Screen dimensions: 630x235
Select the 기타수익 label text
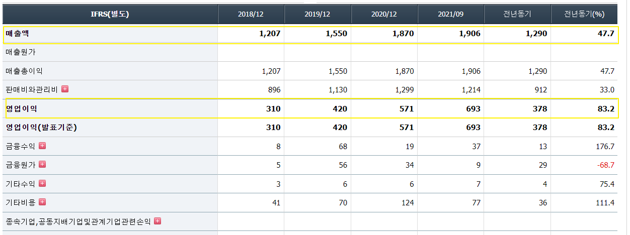(21, 184)
